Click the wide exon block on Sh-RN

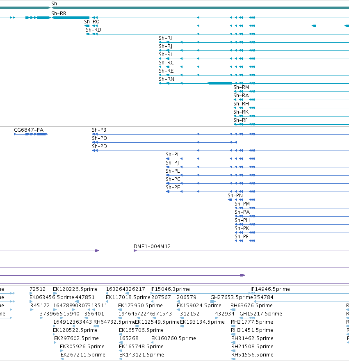[x=220, y=83]
